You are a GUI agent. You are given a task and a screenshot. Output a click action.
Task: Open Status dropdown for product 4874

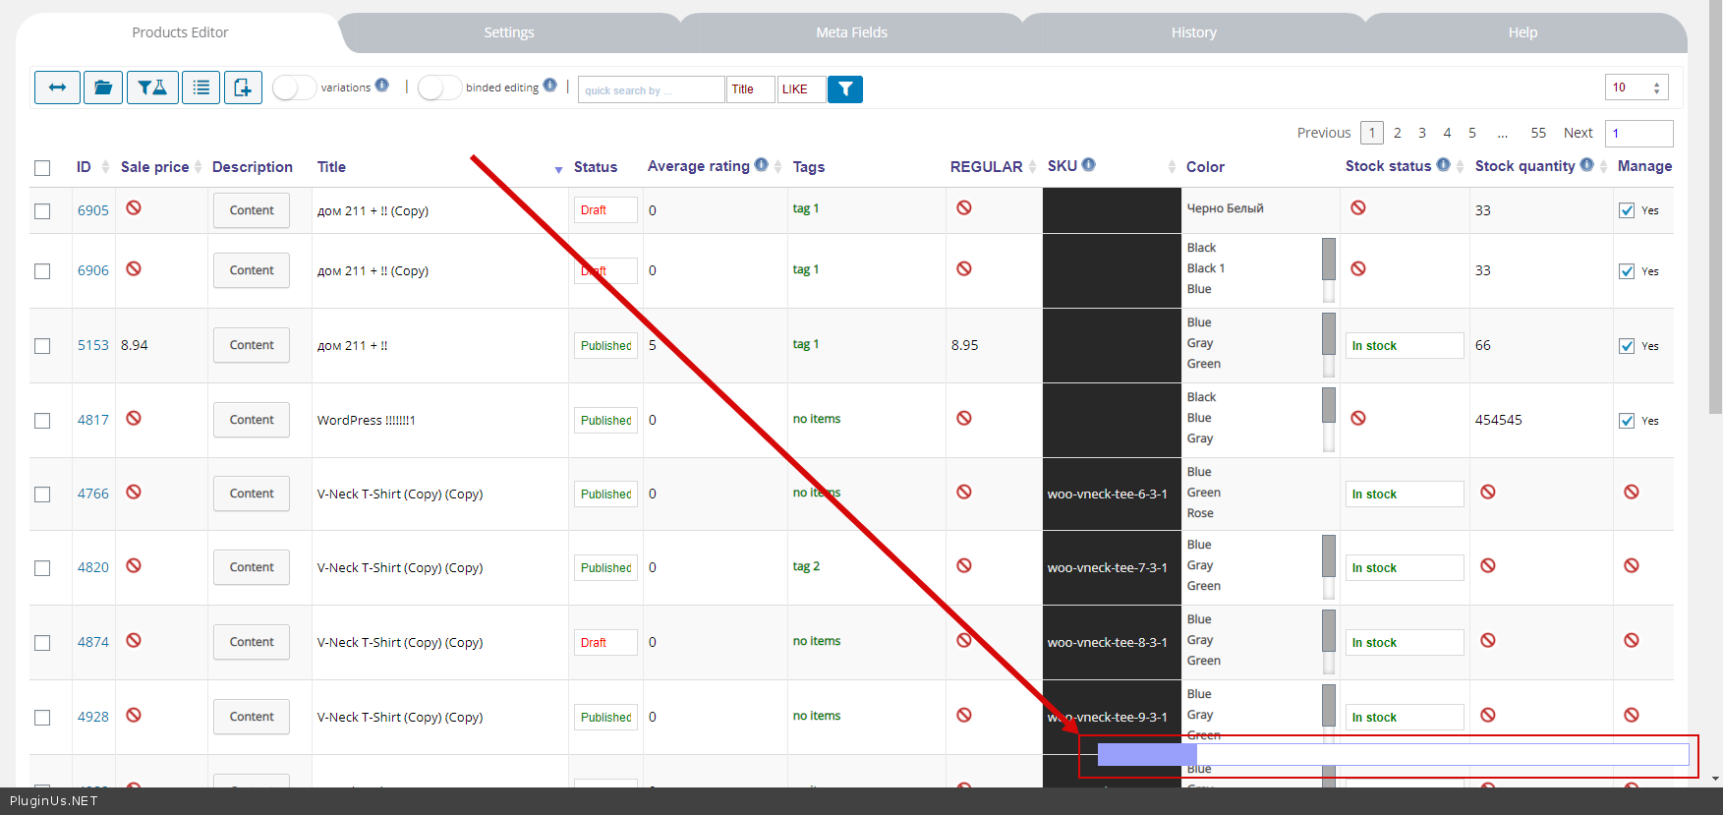(605, 643)
